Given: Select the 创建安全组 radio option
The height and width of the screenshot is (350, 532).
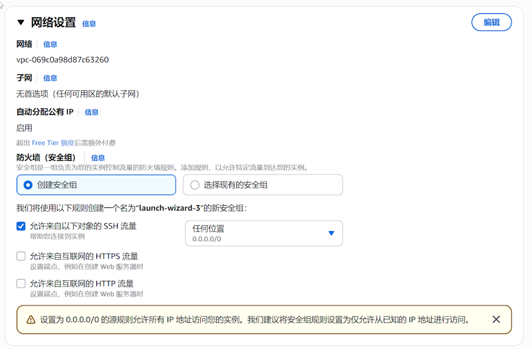Looking at the screenshot, I should [x=28, y=185].
